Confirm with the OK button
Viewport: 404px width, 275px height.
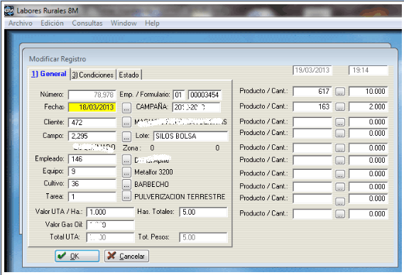pyautogui.click(x=77, y=256)
